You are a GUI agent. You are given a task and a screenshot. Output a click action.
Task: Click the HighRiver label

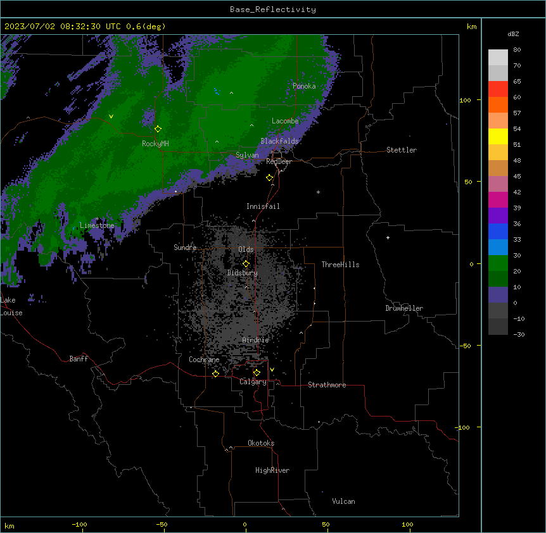pyautogui.click(x=272, y=470)
